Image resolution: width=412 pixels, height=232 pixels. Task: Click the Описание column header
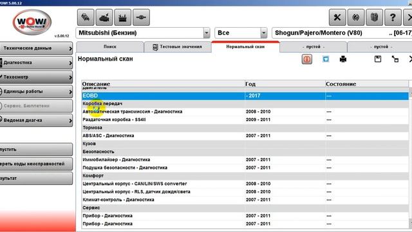(x=163, y=84)
